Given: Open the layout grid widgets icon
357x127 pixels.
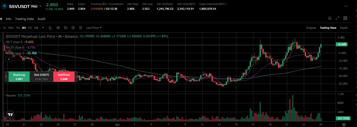Looking at the screenshot, I should point(345,18).
